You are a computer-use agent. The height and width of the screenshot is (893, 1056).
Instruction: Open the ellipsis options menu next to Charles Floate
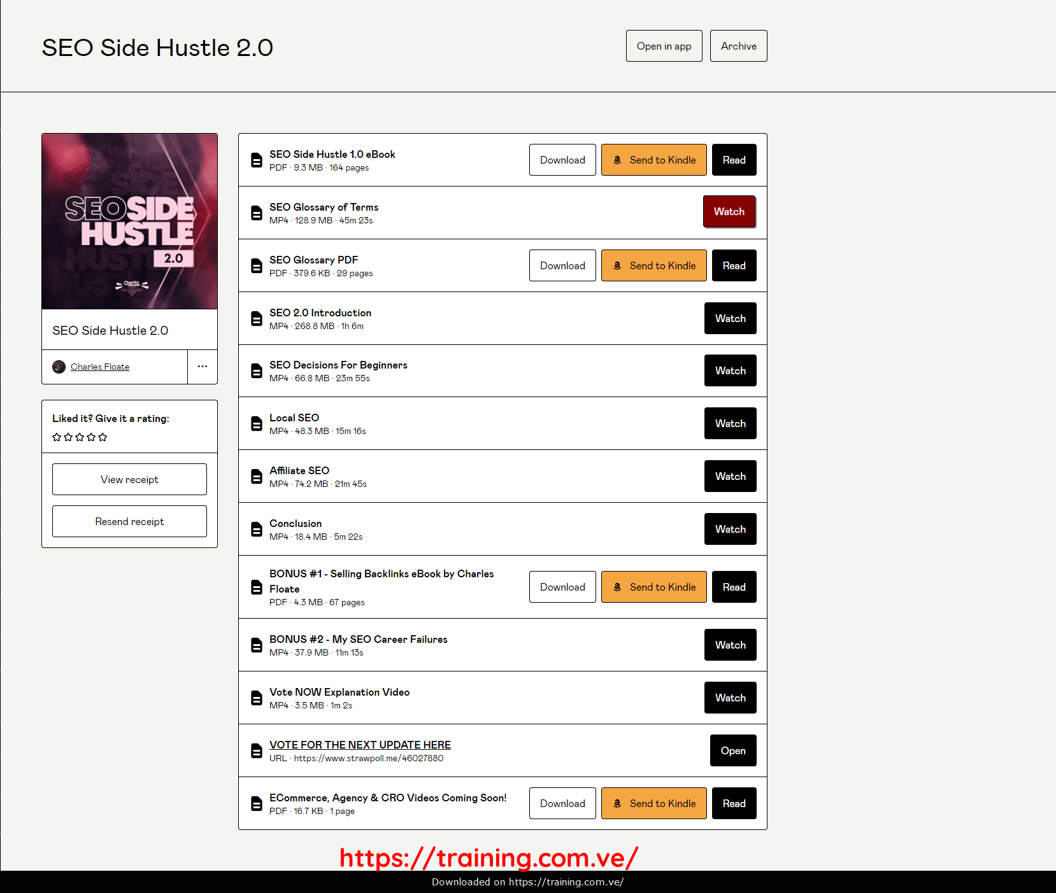coord(203,367)
